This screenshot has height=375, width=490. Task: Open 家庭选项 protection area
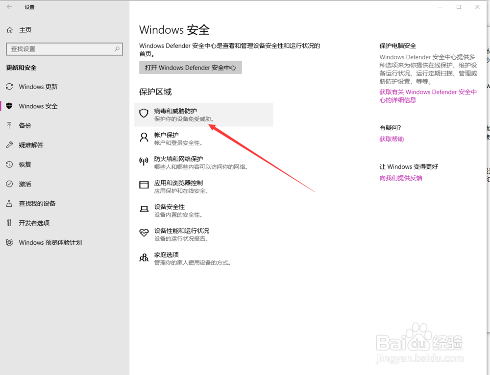204,258
